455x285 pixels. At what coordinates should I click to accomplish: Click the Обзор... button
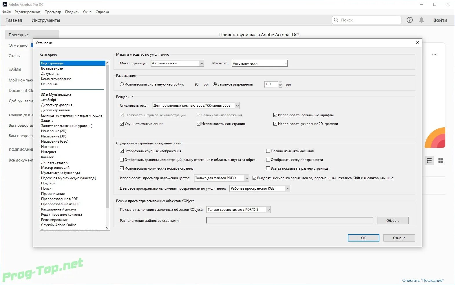point(393,221)
